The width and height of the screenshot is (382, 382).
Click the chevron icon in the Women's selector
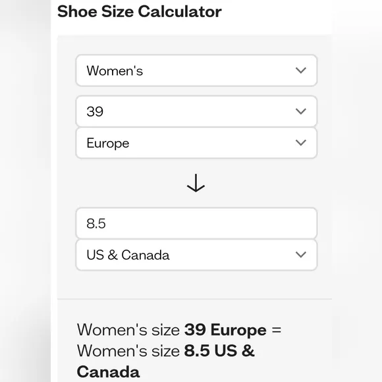tap(300, 70)
